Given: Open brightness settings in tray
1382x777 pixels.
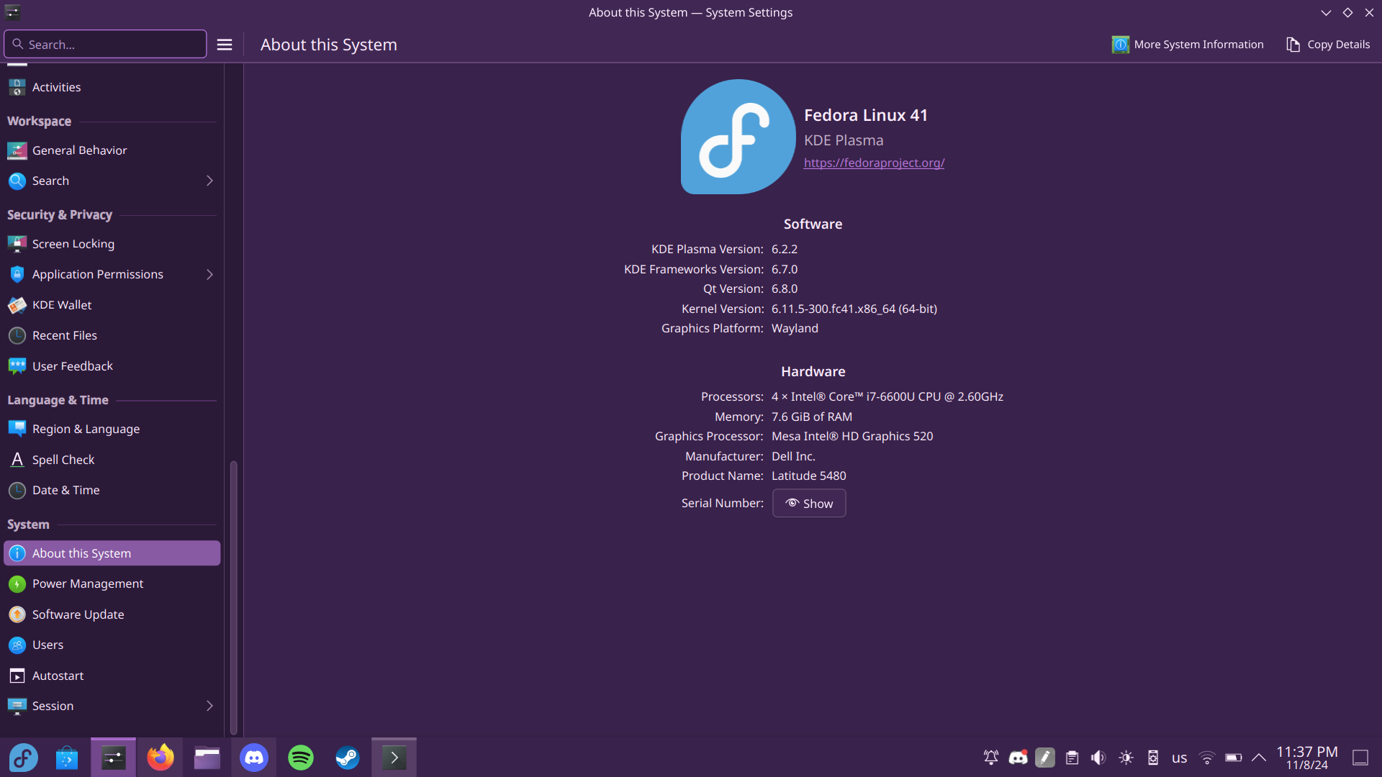Looking at the screenshot, I should pos(1126,758).
